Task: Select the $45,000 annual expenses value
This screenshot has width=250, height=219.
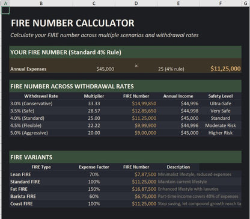Action: (105, 69)
